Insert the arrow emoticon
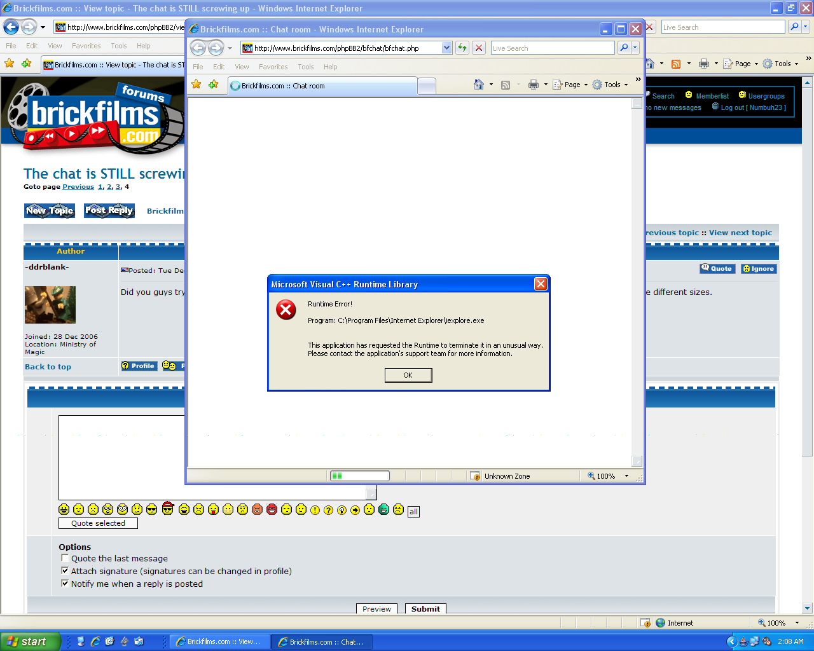The width and height of the screenshot is (814, 651). pyautogui.click(x=355, y=510)
